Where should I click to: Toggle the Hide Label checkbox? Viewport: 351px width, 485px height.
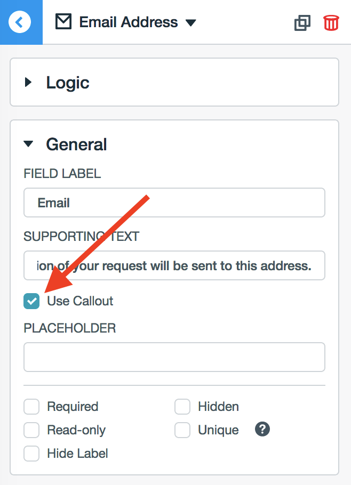tap(32, 454)
